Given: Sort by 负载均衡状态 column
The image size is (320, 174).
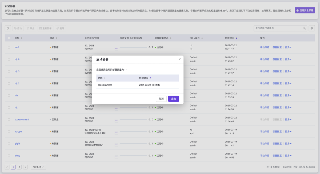Looking at the screenshot, I should 171,38.
